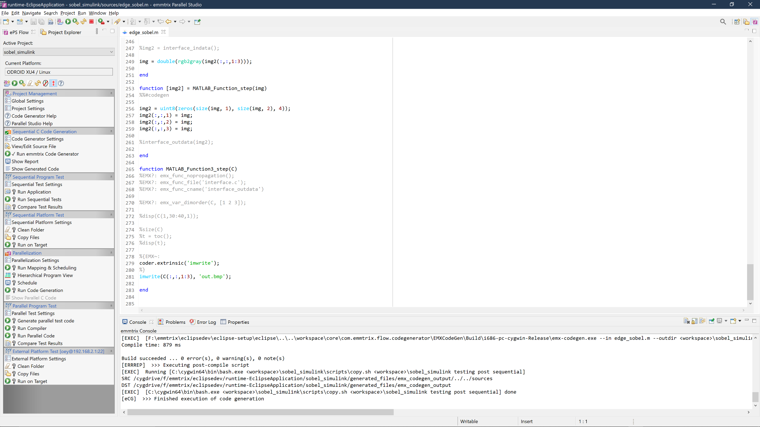This screenshot has height=427, width=760.
Task: Click the Pin Console icon
Action: click(711, 321)
